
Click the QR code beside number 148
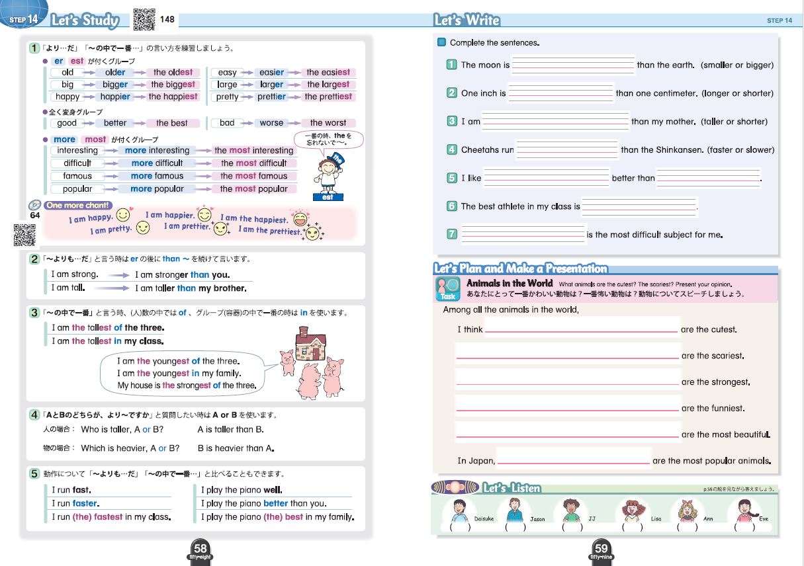(144, 20)
